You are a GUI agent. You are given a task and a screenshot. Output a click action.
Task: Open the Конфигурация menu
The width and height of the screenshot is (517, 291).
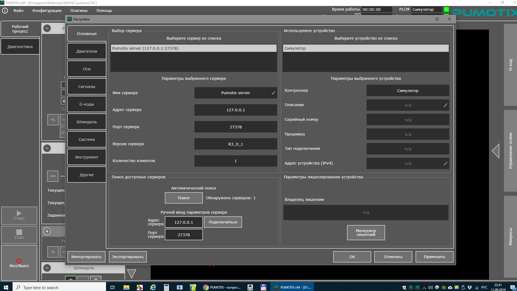coord(47,11)
